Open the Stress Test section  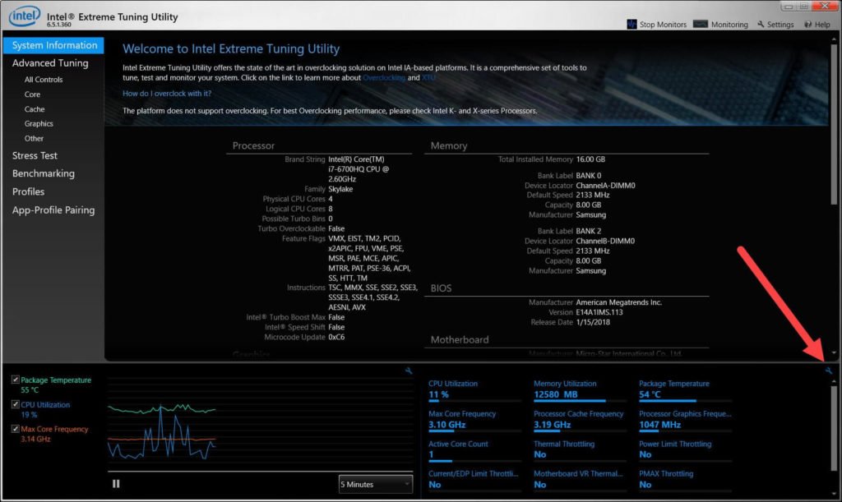(x=34, y=155)
